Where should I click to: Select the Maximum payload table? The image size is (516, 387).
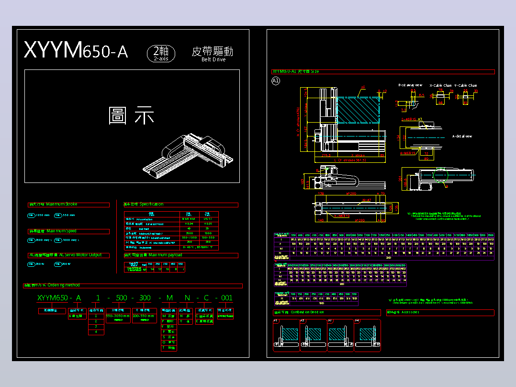154,267
